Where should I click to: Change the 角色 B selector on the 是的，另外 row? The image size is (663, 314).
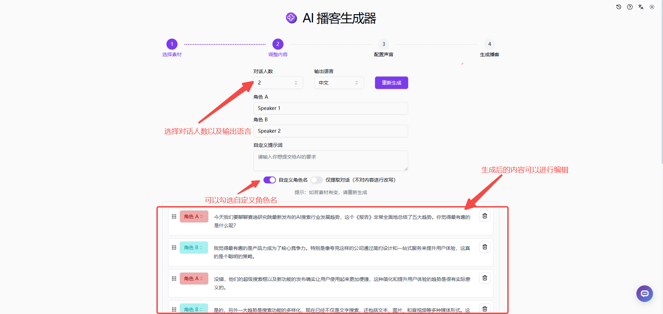(x=194, y=309)
